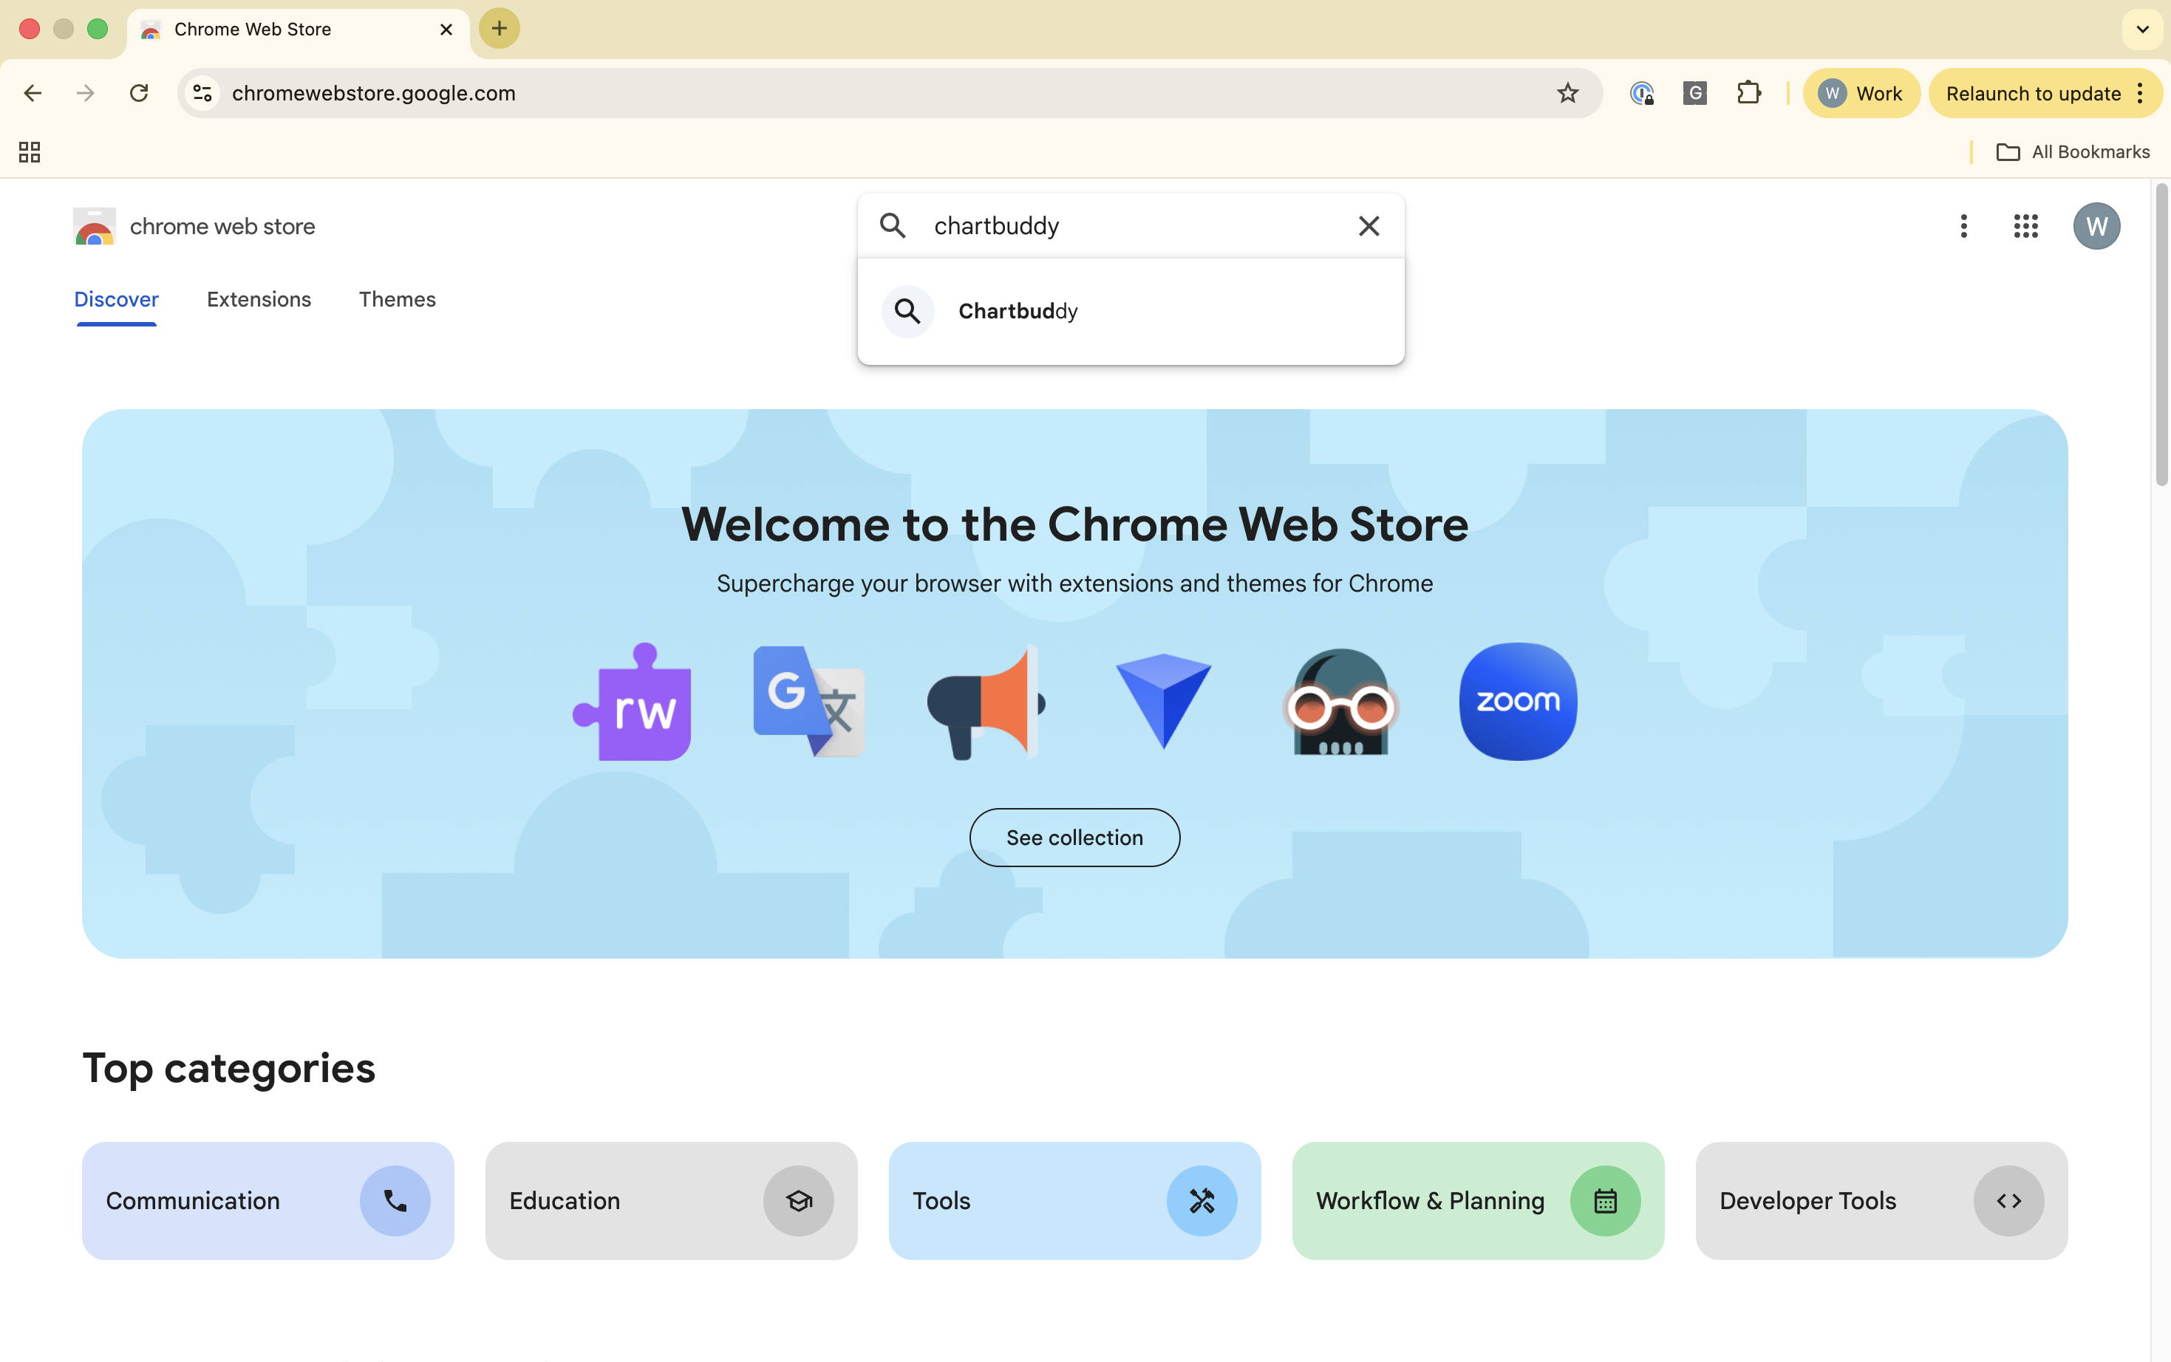The height and width of the screenshot is (1362, 2171).
Task: Click the tab groups grid icon below the tab bar
Action: tap(28, 151)
